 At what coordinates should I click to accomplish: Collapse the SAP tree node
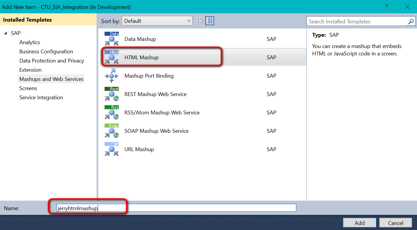click(x=6, y=33)
